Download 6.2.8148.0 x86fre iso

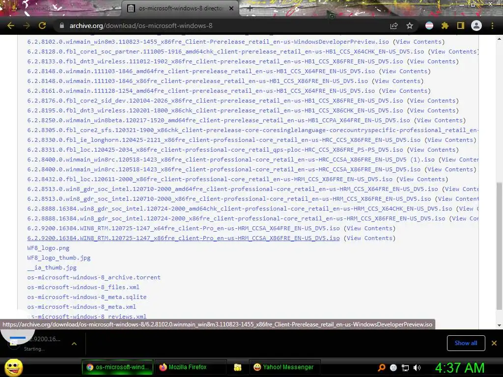point(197,81)
